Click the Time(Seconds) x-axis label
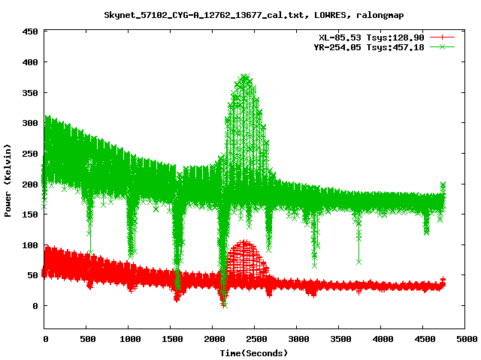The width and height of the screenshot is (481, 360). click(254, 353)
